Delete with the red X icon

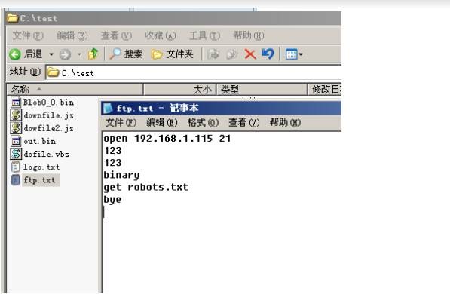click(250, 54)
